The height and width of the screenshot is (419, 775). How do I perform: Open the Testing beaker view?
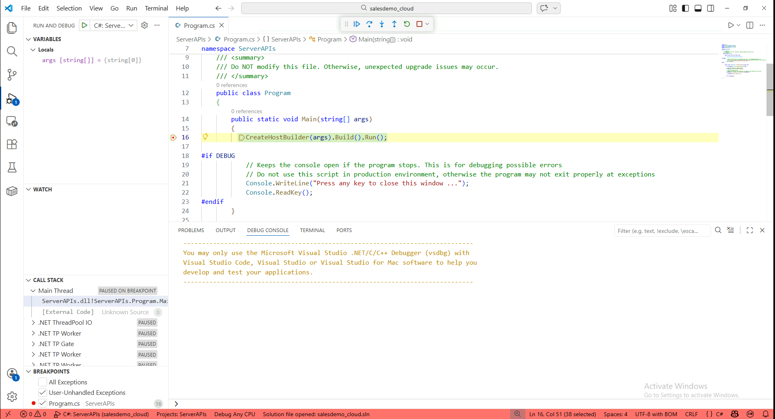12,168
